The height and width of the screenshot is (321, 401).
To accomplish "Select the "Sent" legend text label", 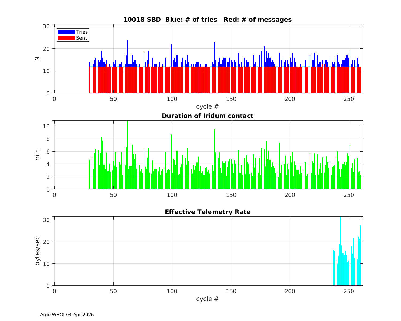I will [x=82, y=38].
